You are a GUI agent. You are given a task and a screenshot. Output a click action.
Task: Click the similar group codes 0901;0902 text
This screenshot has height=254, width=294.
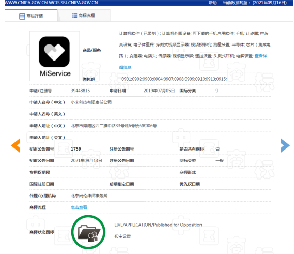(x=174, y=79)
